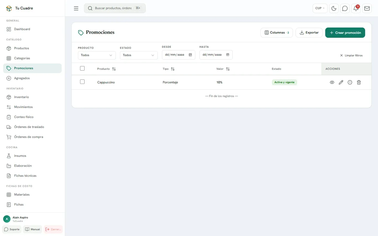Select Promociones in sidebar
The height and width of the screenshot is (236, 378).
click(32, 68)
